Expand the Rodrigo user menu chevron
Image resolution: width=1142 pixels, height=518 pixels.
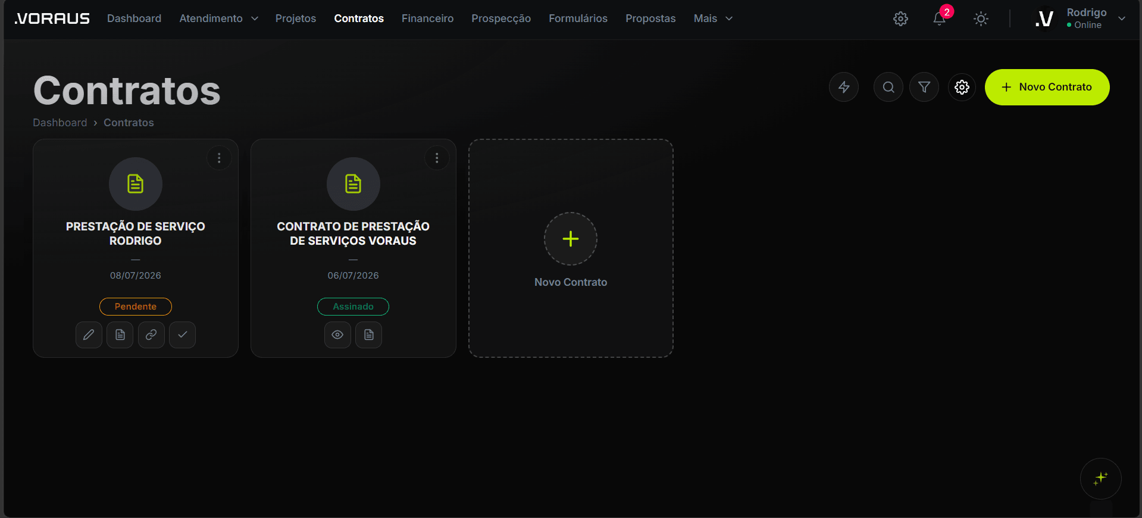(x=1122, y=18)
